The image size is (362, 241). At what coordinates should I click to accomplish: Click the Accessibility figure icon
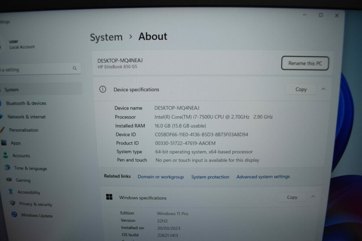coord(10,191)
